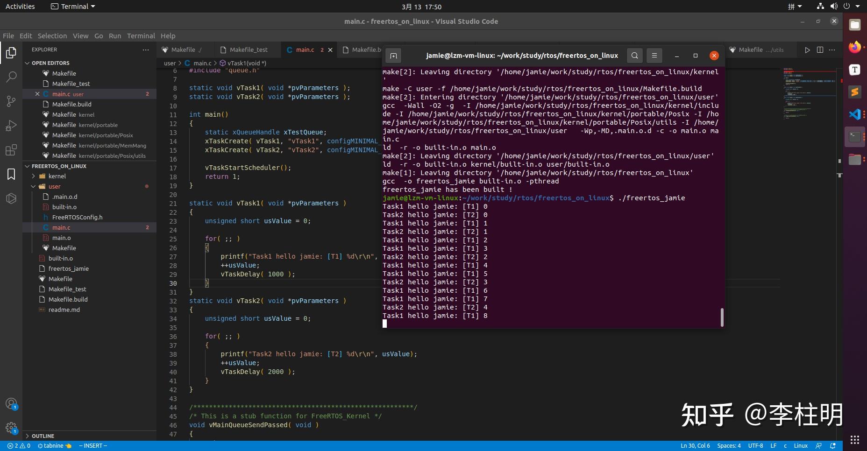This screenshot has width=867, height=451.
Task: Click the terminal search magnifier button
Action: pos(634,56)
